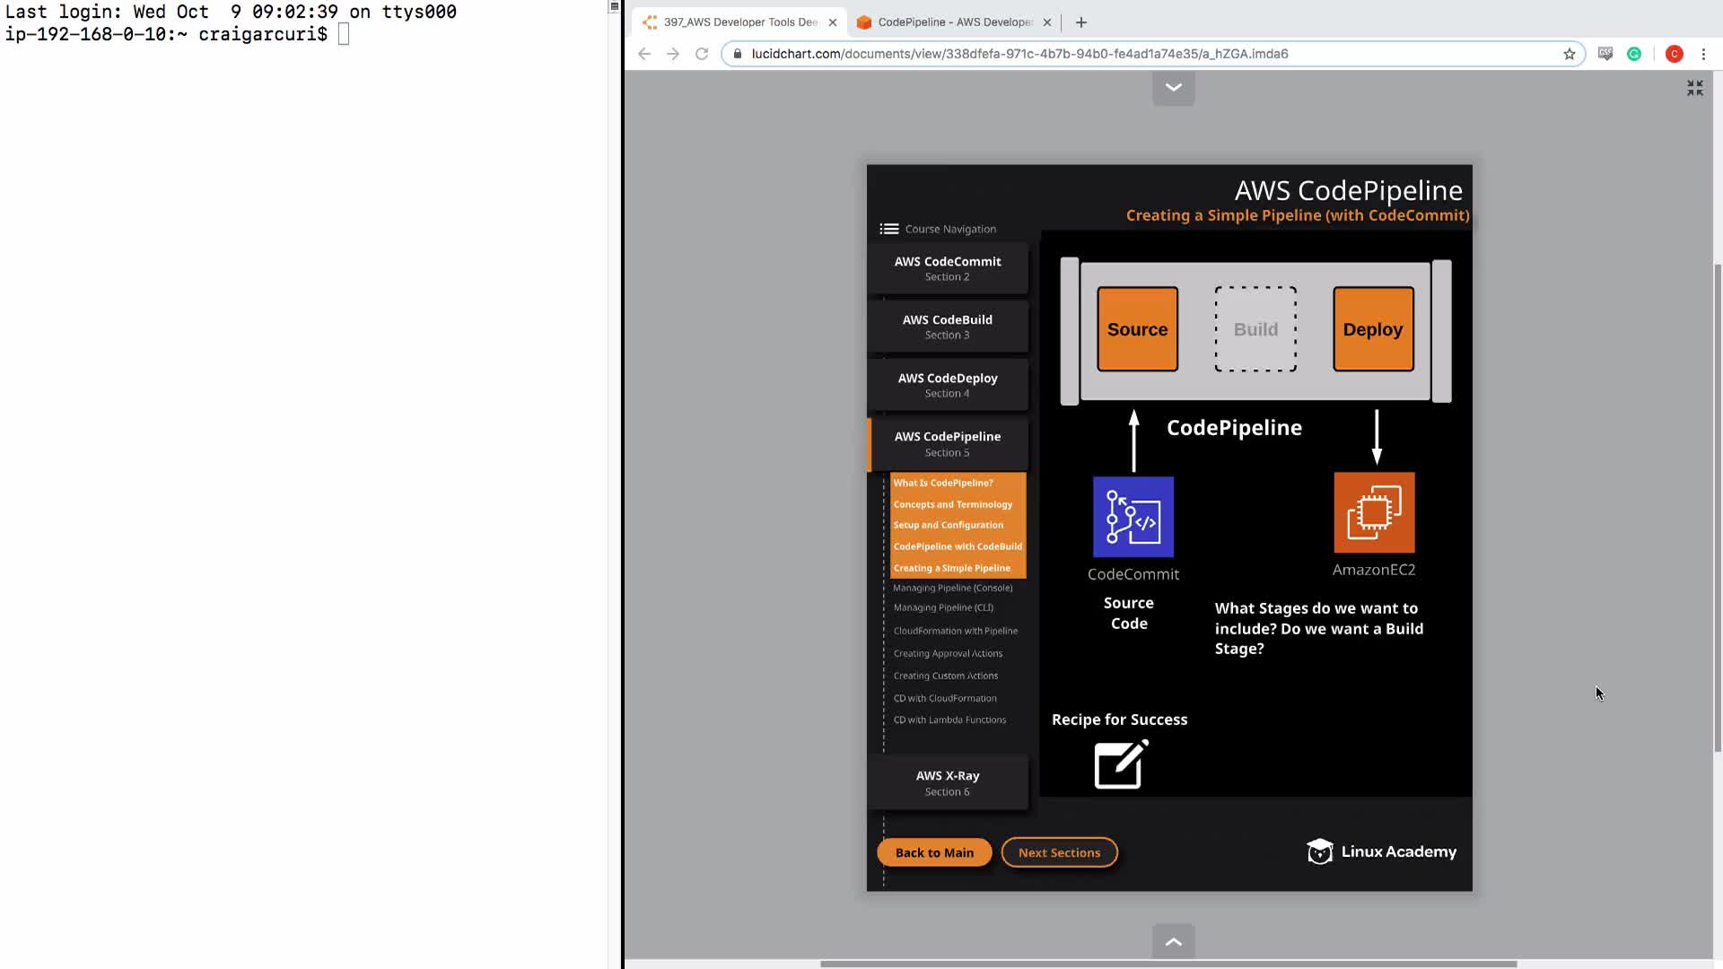Click the green Grammarly extension icon
1723x969 pixels.
coord(1634,54)
